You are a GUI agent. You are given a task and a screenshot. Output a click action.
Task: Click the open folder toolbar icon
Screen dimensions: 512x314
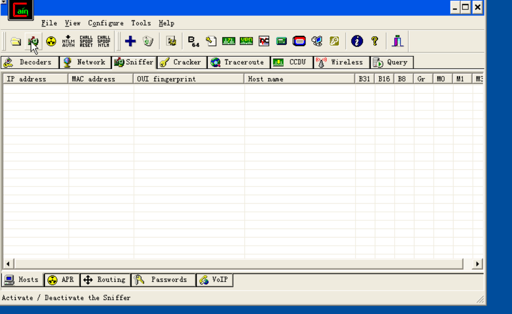15,42
